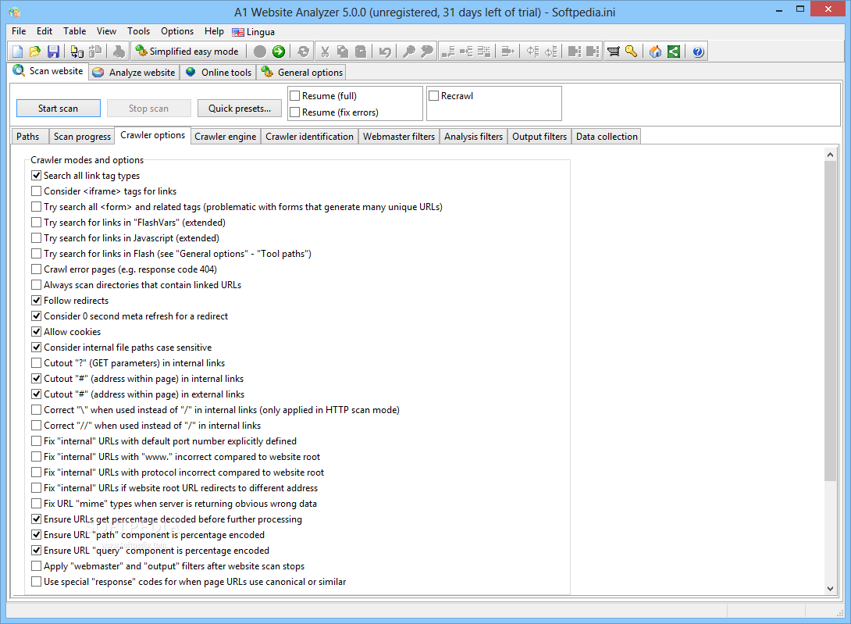Click the grey stamp icon in toolbar
Viewport: 851px width, 624px height.
tap(119, 52)
